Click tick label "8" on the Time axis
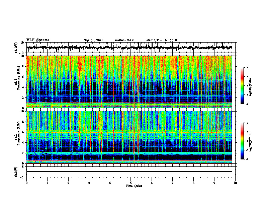 point(193,183)
